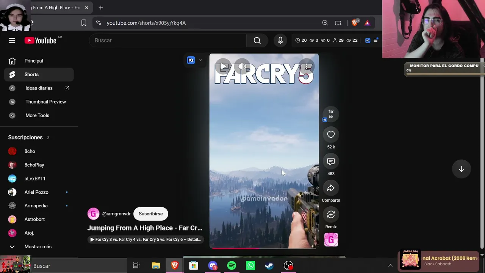
Task: Open a new browser tab
Action: 101,8
